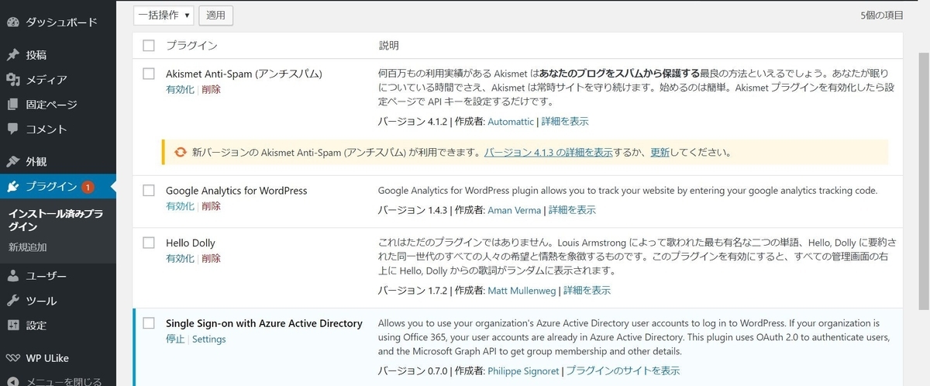Click the speech bubble icon beside コメント
The width and height of the screenshot is (930, 386).
point(12,129)
